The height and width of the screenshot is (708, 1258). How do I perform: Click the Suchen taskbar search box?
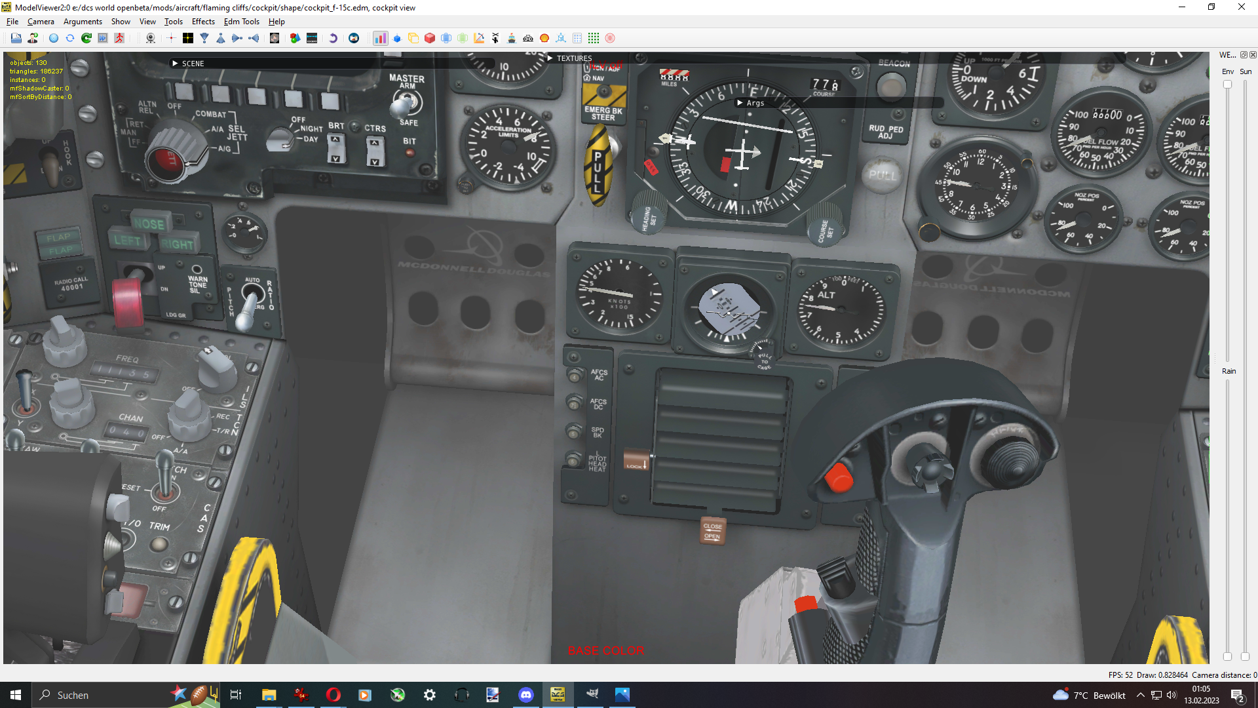coord(124,695)
